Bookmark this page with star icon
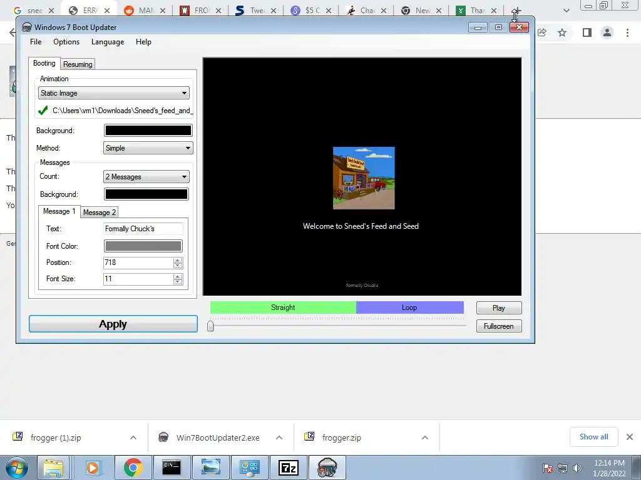This screenshot has height=480, width=641. tap(562, 32)
